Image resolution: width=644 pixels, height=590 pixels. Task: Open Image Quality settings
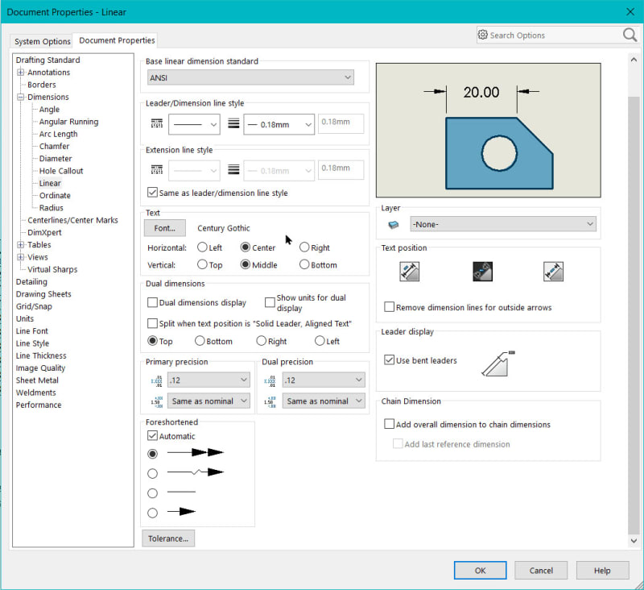[x=40, y=368]
